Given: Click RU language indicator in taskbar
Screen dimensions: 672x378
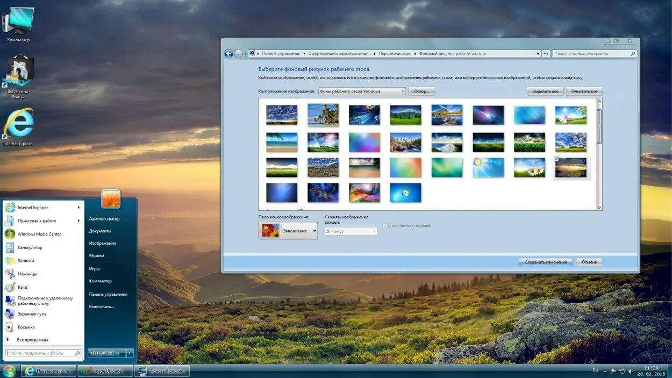Looking at the screenshot, I should (595, 370).
